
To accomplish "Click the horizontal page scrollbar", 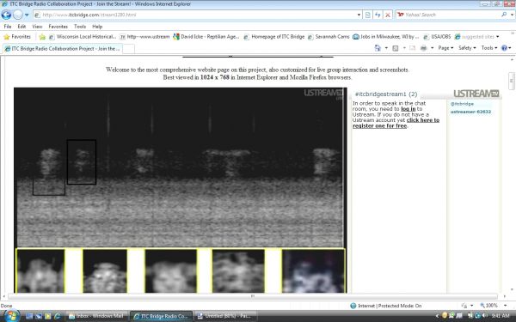I will [253, 296].
